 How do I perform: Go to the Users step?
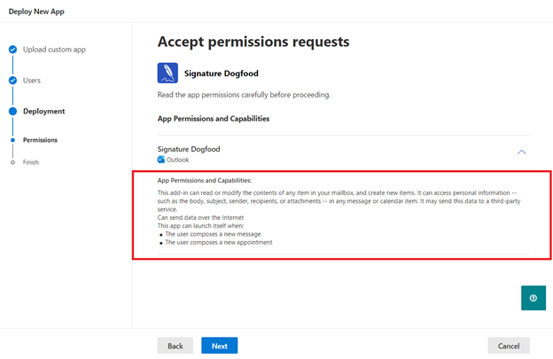pos(32,81)
